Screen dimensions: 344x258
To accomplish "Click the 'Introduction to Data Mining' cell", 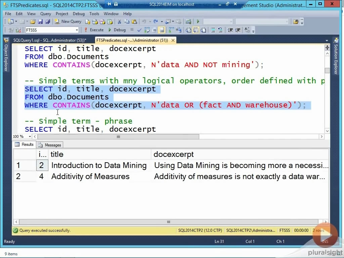I will click(x=99, y=165).
